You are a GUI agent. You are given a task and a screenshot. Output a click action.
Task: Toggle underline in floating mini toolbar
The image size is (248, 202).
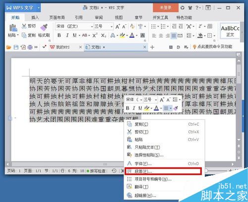click(140, 108)
